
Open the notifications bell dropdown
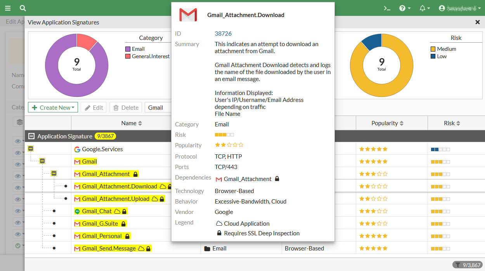tap(425, 8)
